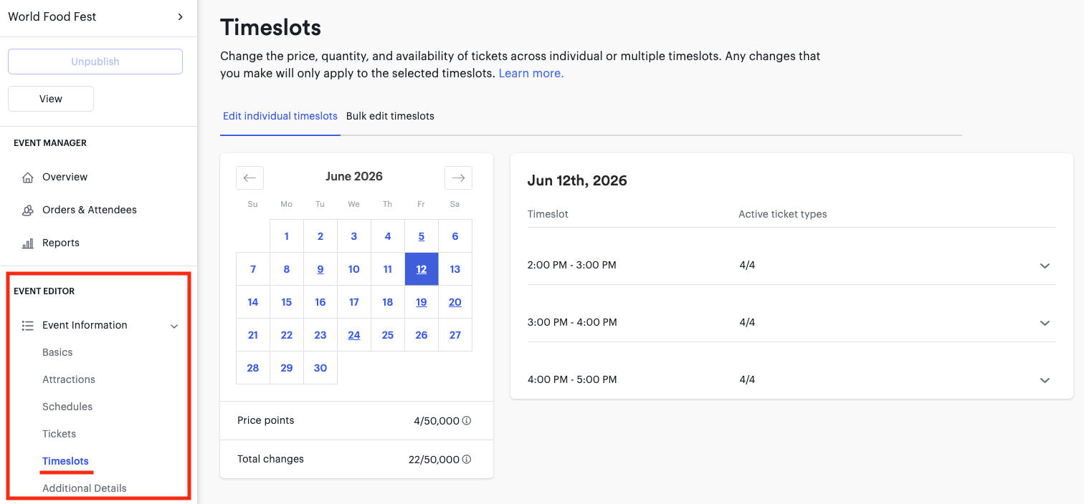Go to previous month with left arrow
This screenshot has height=504, width=1084.
(249, 178)
